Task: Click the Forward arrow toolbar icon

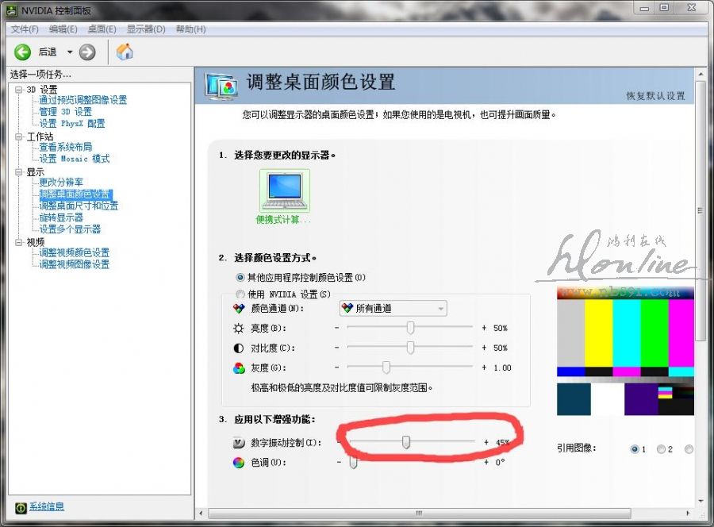Action: point(87,52)
